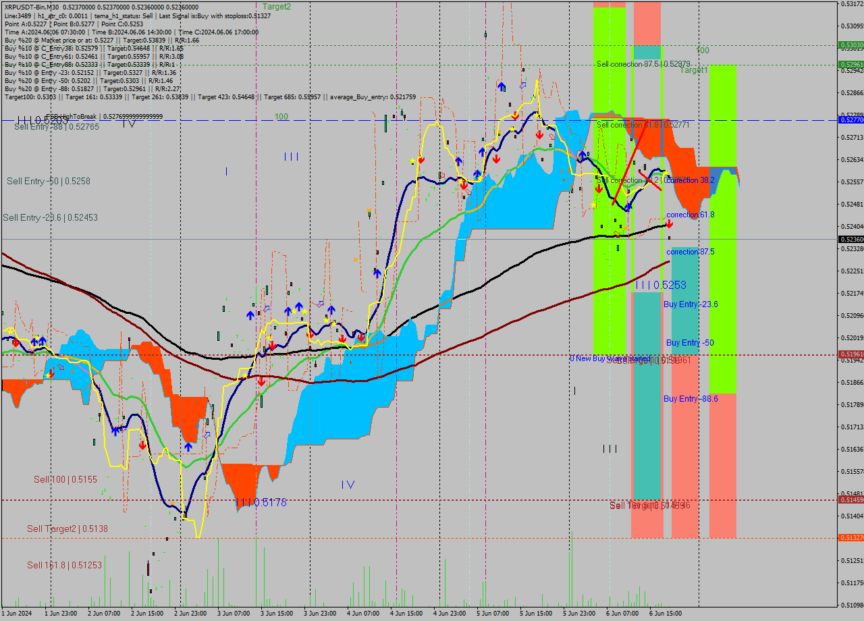
Task: Click the '3 Jun 07:00' time axis label
Action: [235, 614]
